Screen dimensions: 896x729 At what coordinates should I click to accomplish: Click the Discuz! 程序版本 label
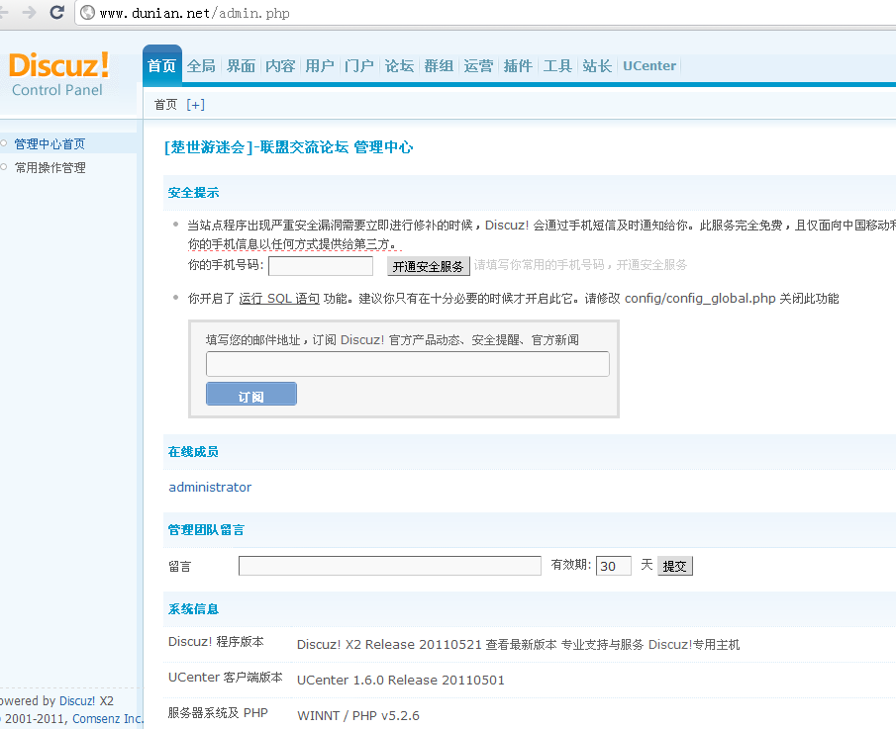tap(216, 642)
